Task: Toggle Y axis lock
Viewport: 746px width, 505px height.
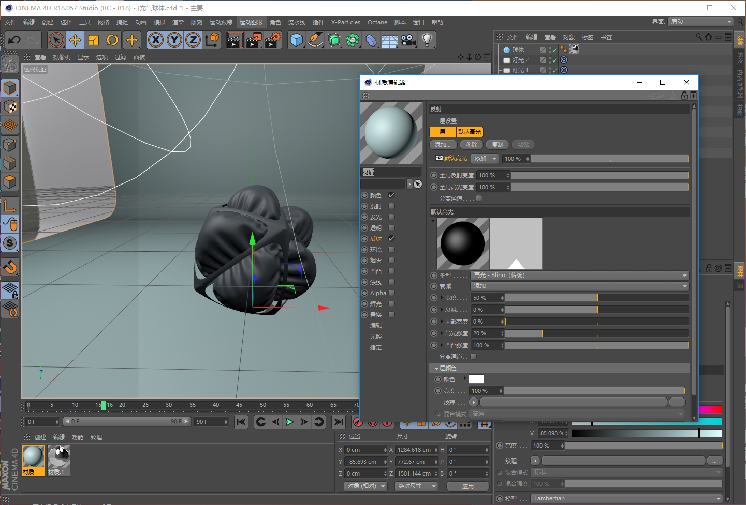Action: pyautogui.click(x=174, y=40)
